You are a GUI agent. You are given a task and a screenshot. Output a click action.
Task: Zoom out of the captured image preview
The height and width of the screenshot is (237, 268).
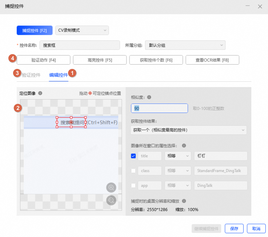click(111, 200)
